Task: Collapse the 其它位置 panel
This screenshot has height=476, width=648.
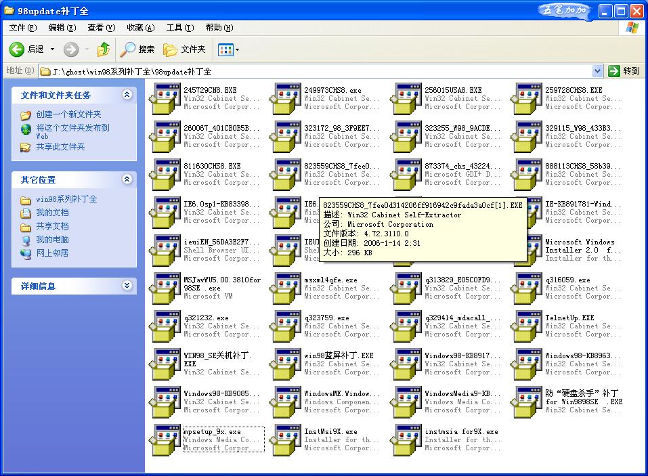Action: pos(127,179)
